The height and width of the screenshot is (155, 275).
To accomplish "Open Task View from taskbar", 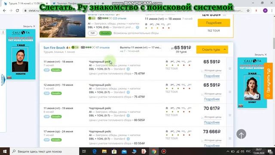I will tap(84, 151).
